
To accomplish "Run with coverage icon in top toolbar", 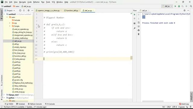I will pos(183,6).
